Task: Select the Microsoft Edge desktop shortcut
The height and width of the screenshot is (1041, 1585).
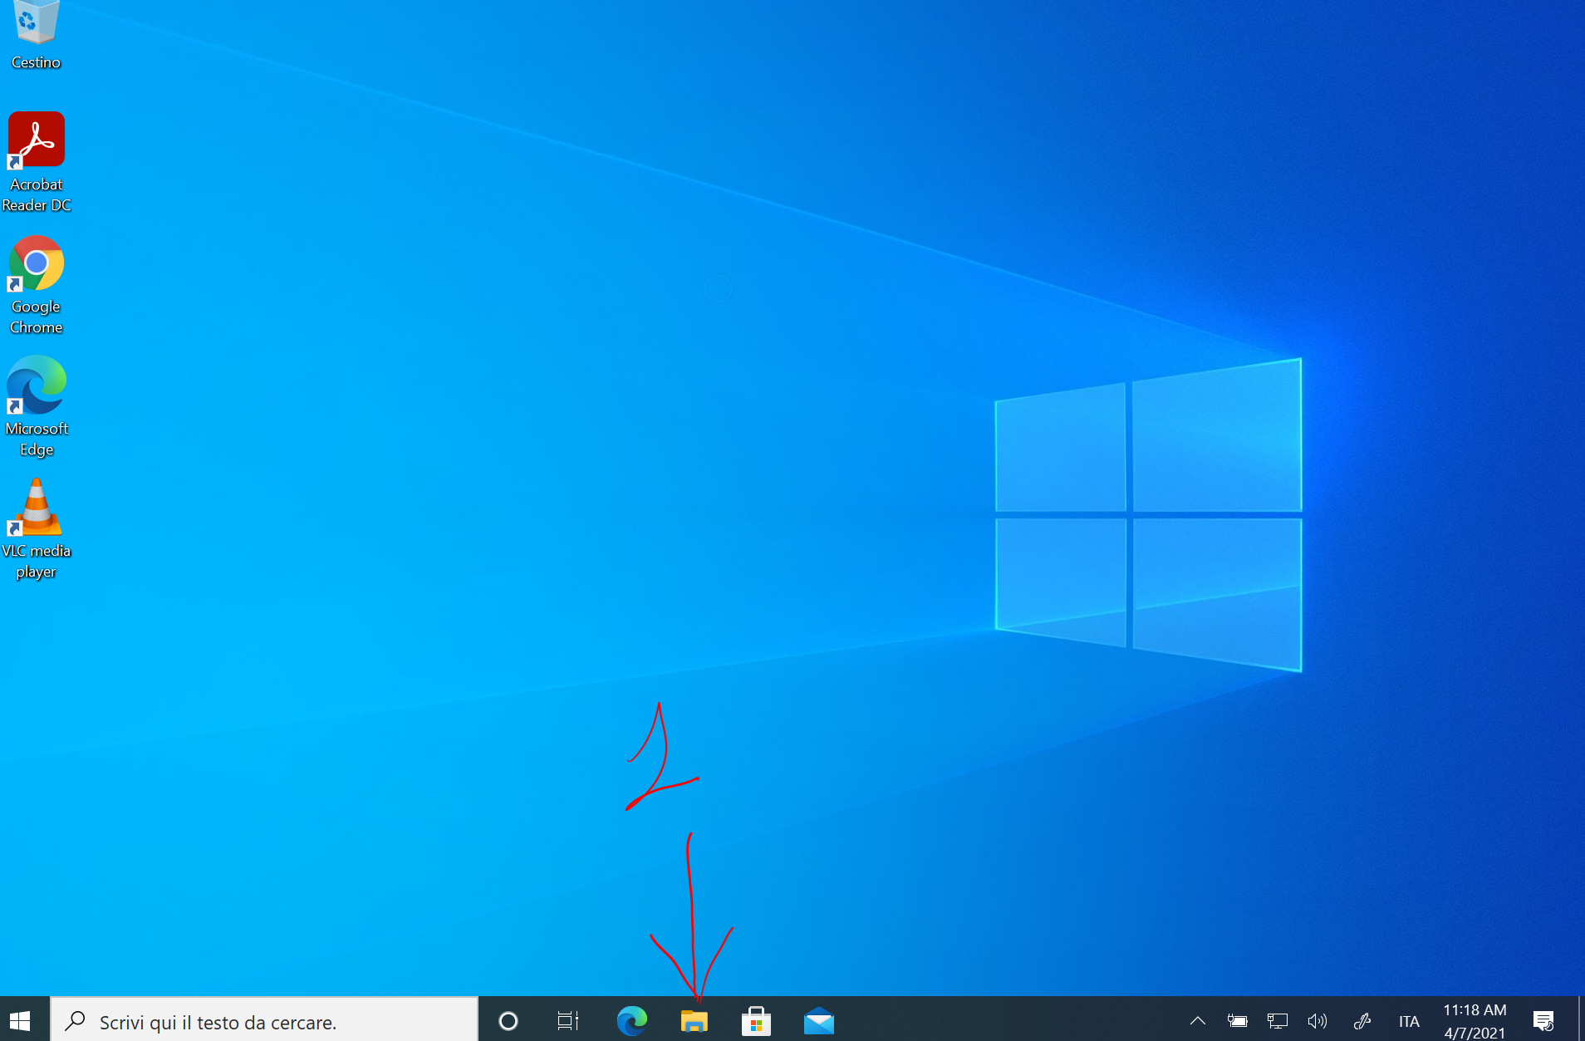Action: [36, 405]
